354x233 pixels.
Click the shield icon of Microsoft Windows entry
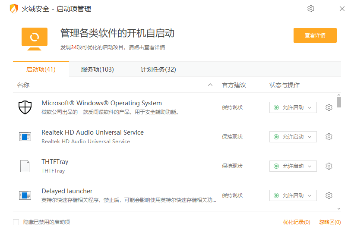coord(25,107)
